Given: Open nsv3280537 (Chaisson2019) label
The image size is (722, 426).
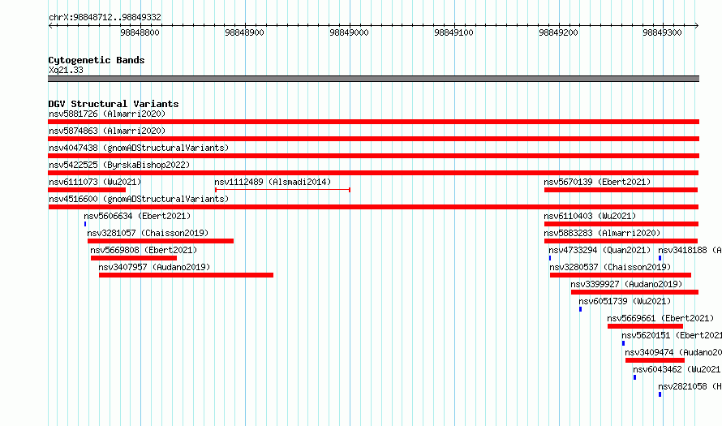Looking at the screenshot, I should coord(610,267).
